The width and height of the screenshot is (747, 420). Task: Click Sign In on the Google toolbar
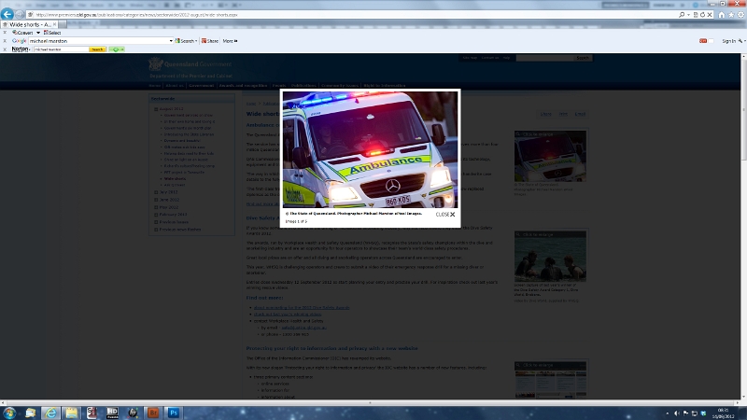[x=729, y=41]
